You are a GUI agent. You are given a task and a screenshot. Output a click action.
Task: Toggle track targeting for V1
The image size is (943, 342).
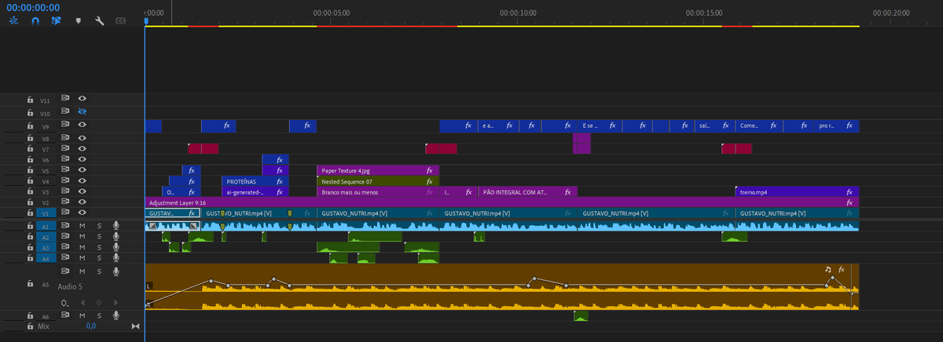[x=46, y=213]
